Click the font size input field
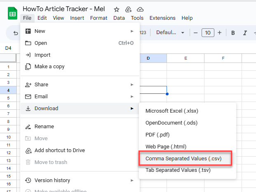 (x=207, y=33)
